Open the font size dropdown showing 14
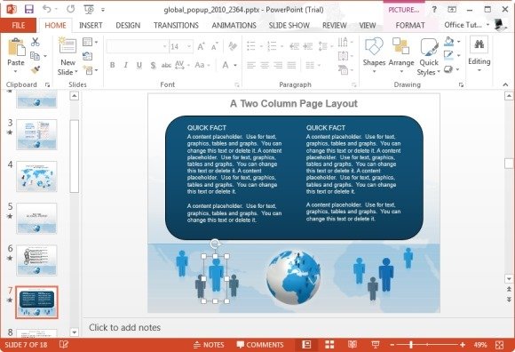This screenshot has height=352, width=515. [x=189, y=47]
